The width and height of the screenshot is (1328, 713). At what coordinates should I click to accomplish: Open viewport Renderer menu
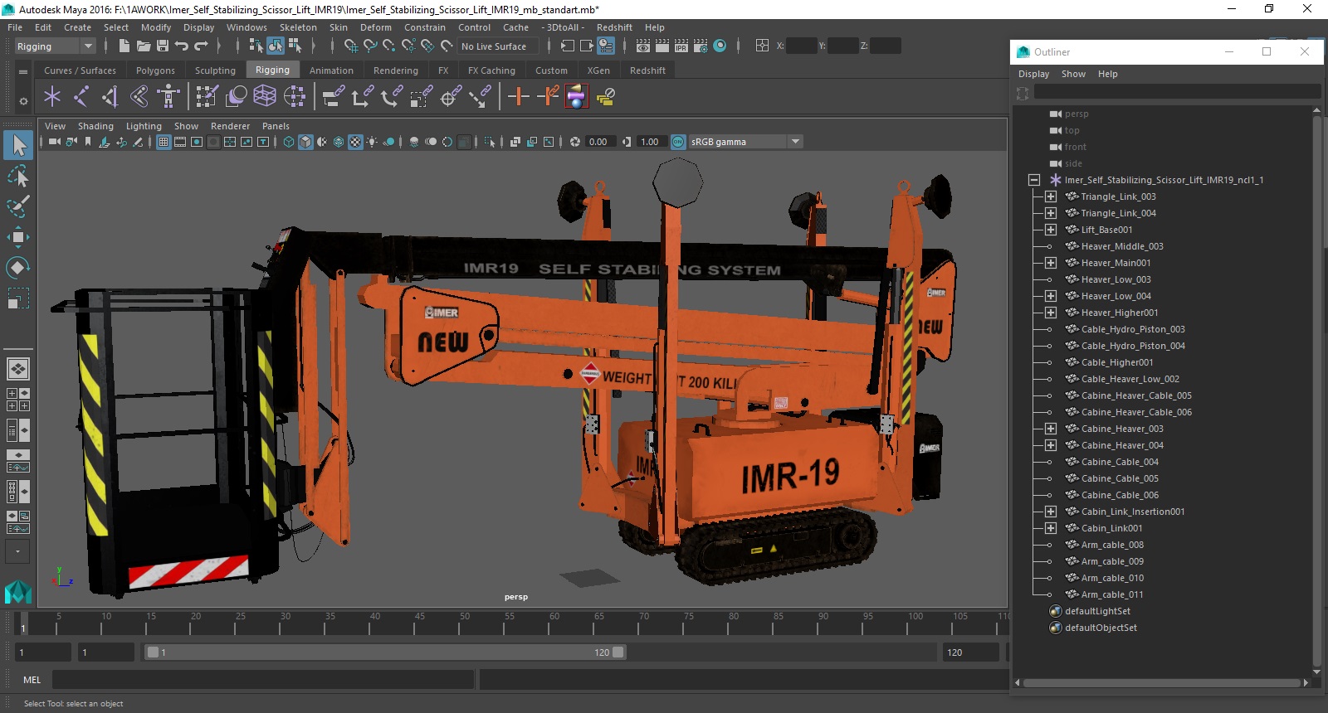point(230,126)
